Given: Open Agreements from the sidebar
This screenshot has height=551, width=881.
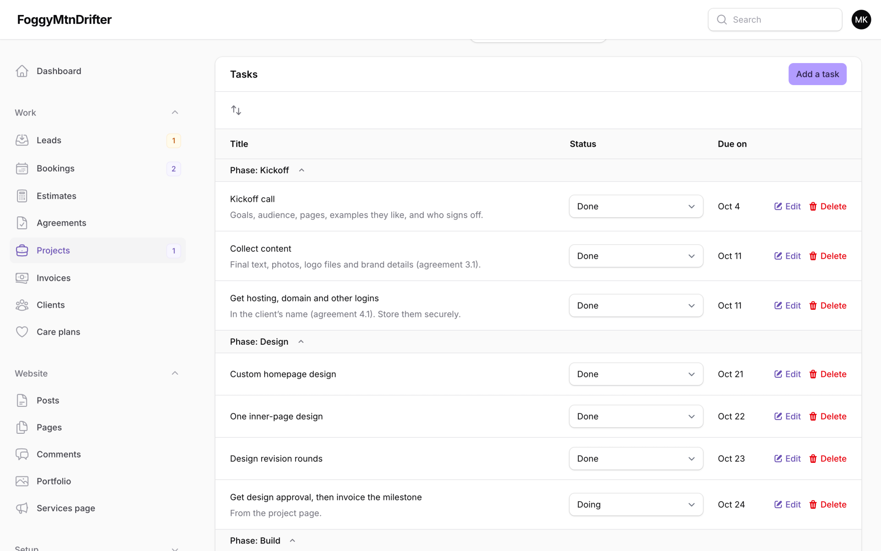Looking at the screenshot, I should pos(98,223).
